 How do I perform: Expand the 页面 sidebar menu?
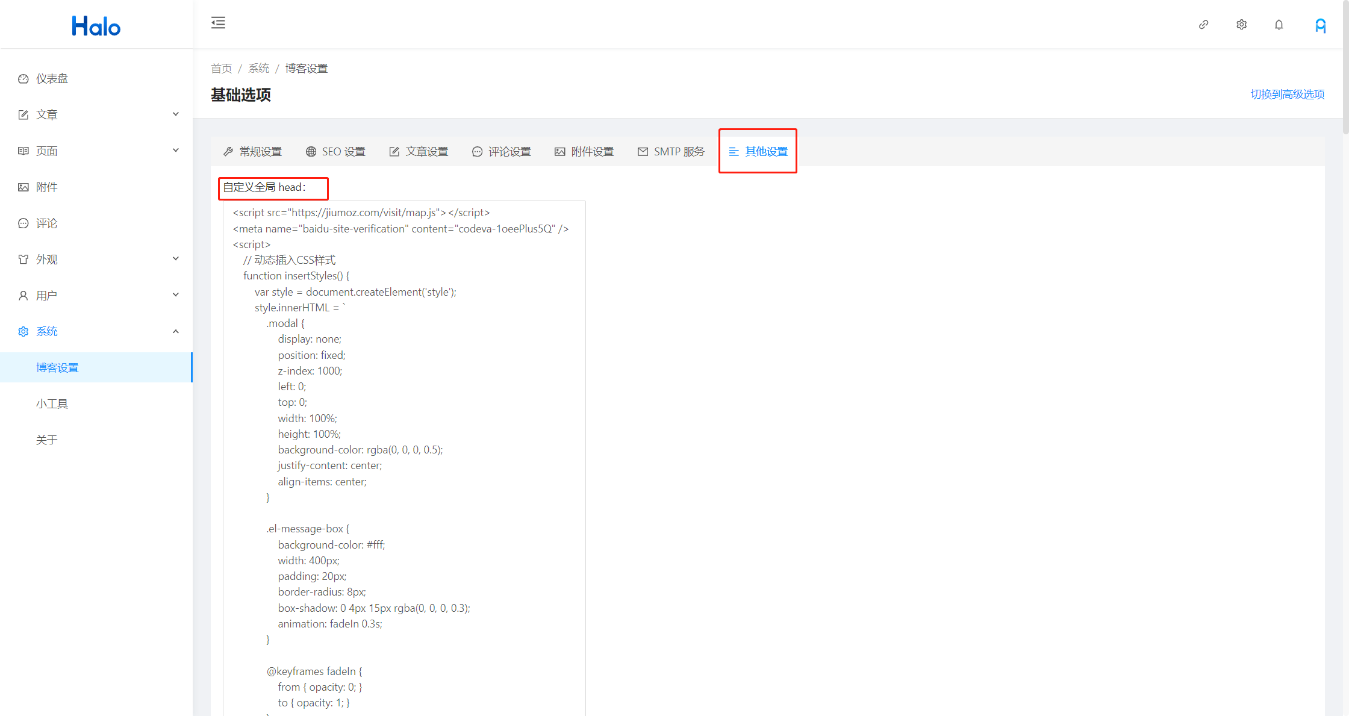(96, 151)
